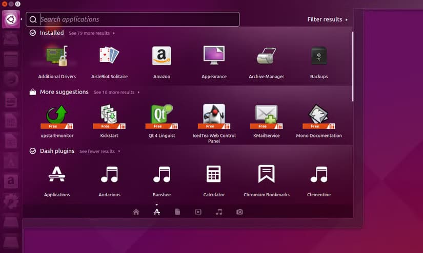This screenshot has height=253, width=423.
Task: Toggle the Banshee dash plugin
Action: (162, 175)
